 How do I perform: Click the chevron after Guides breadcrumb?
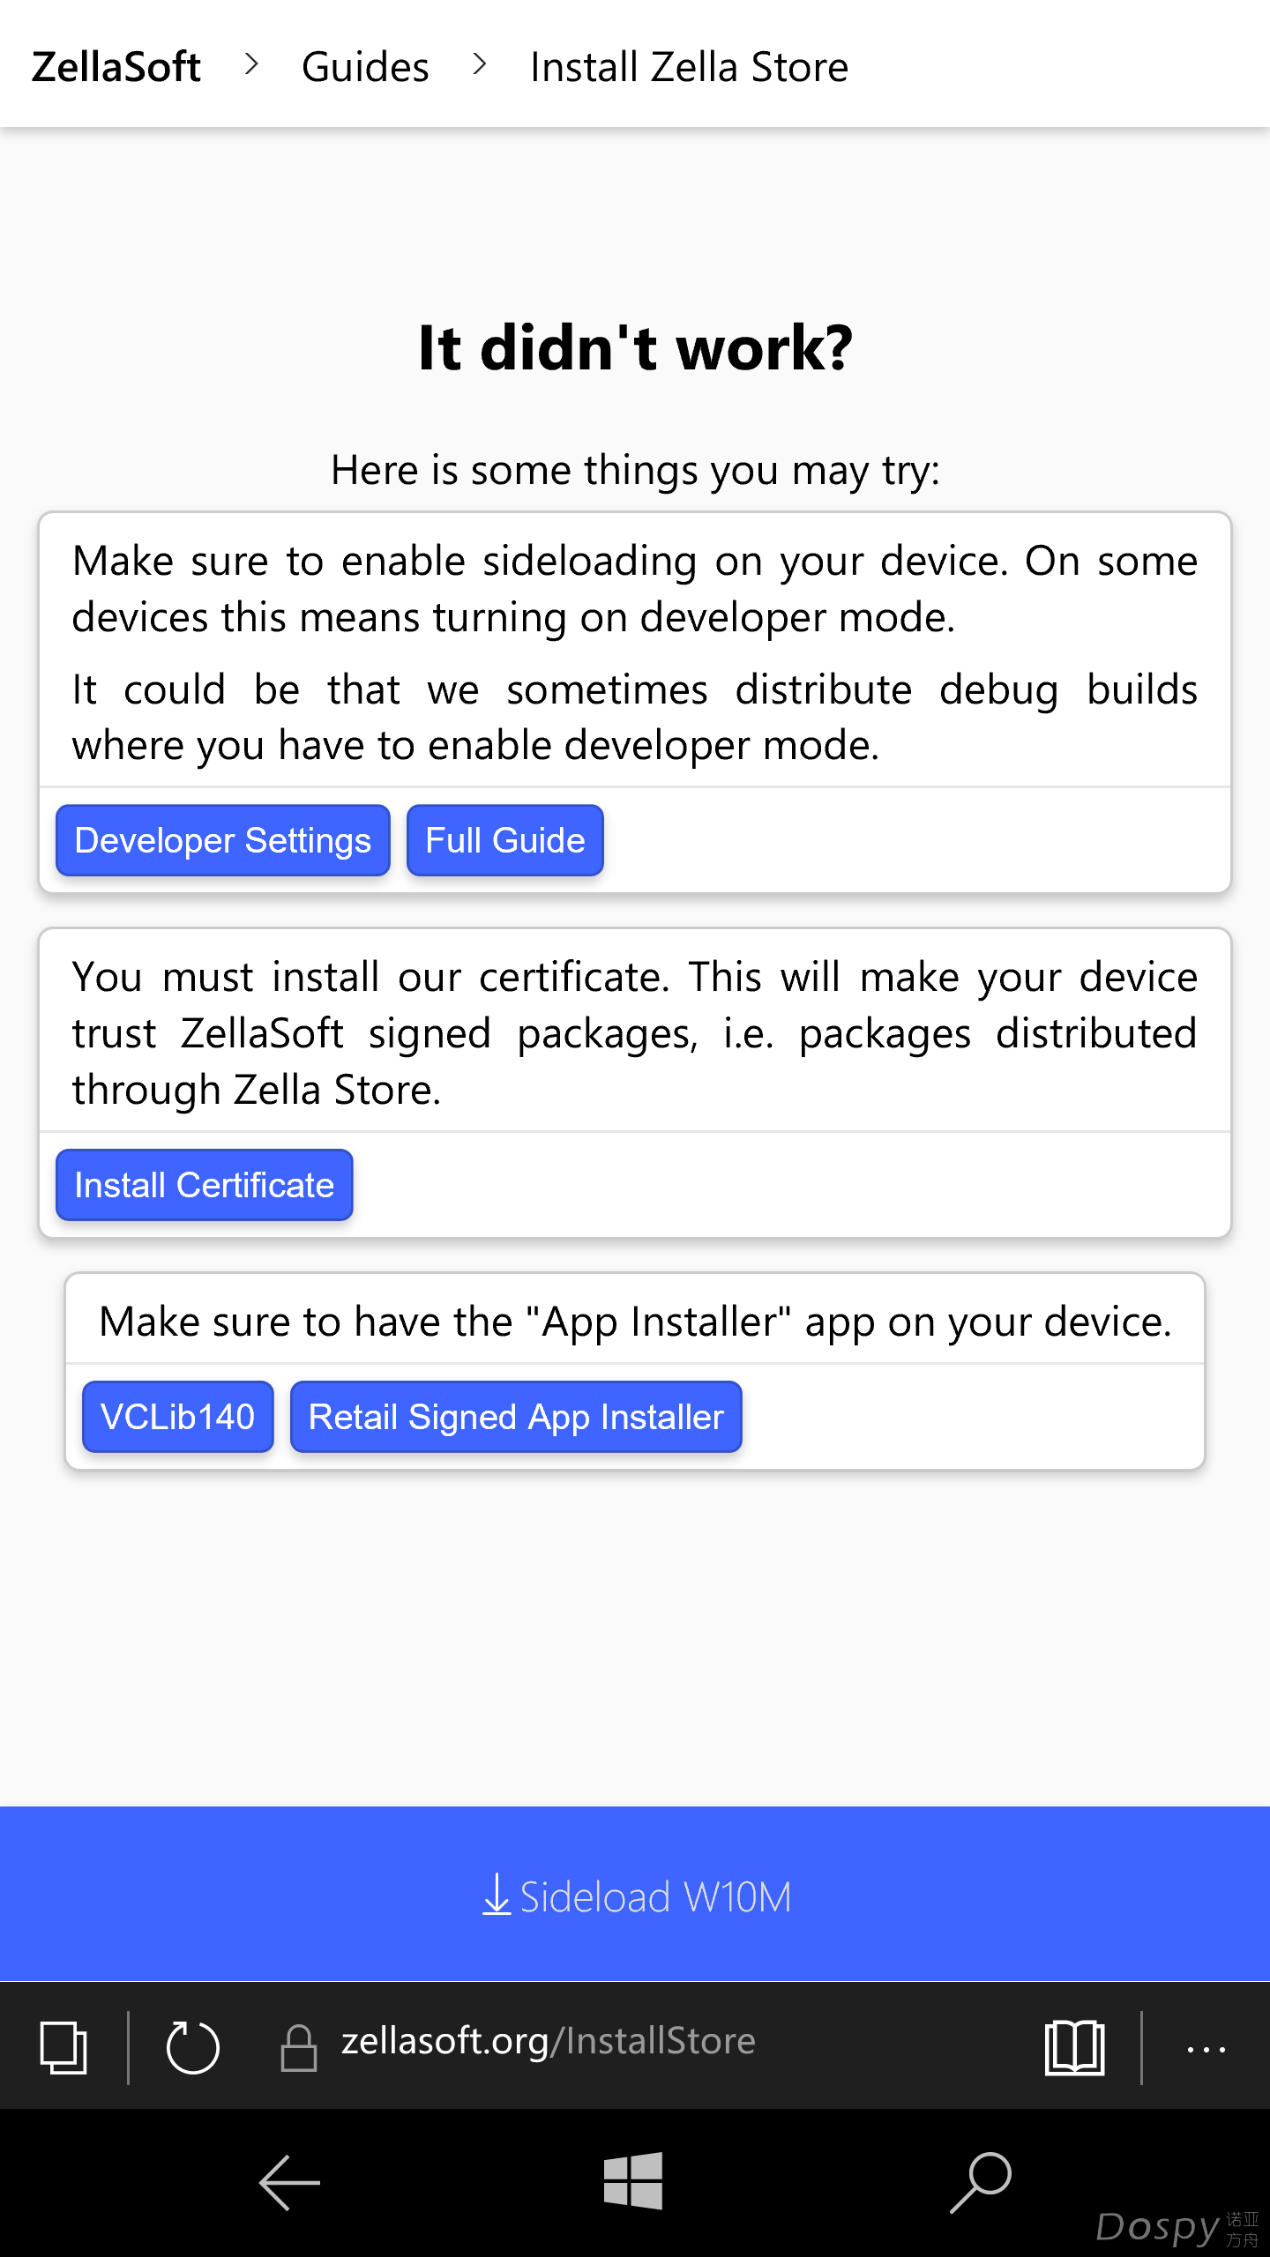(479, 64)
